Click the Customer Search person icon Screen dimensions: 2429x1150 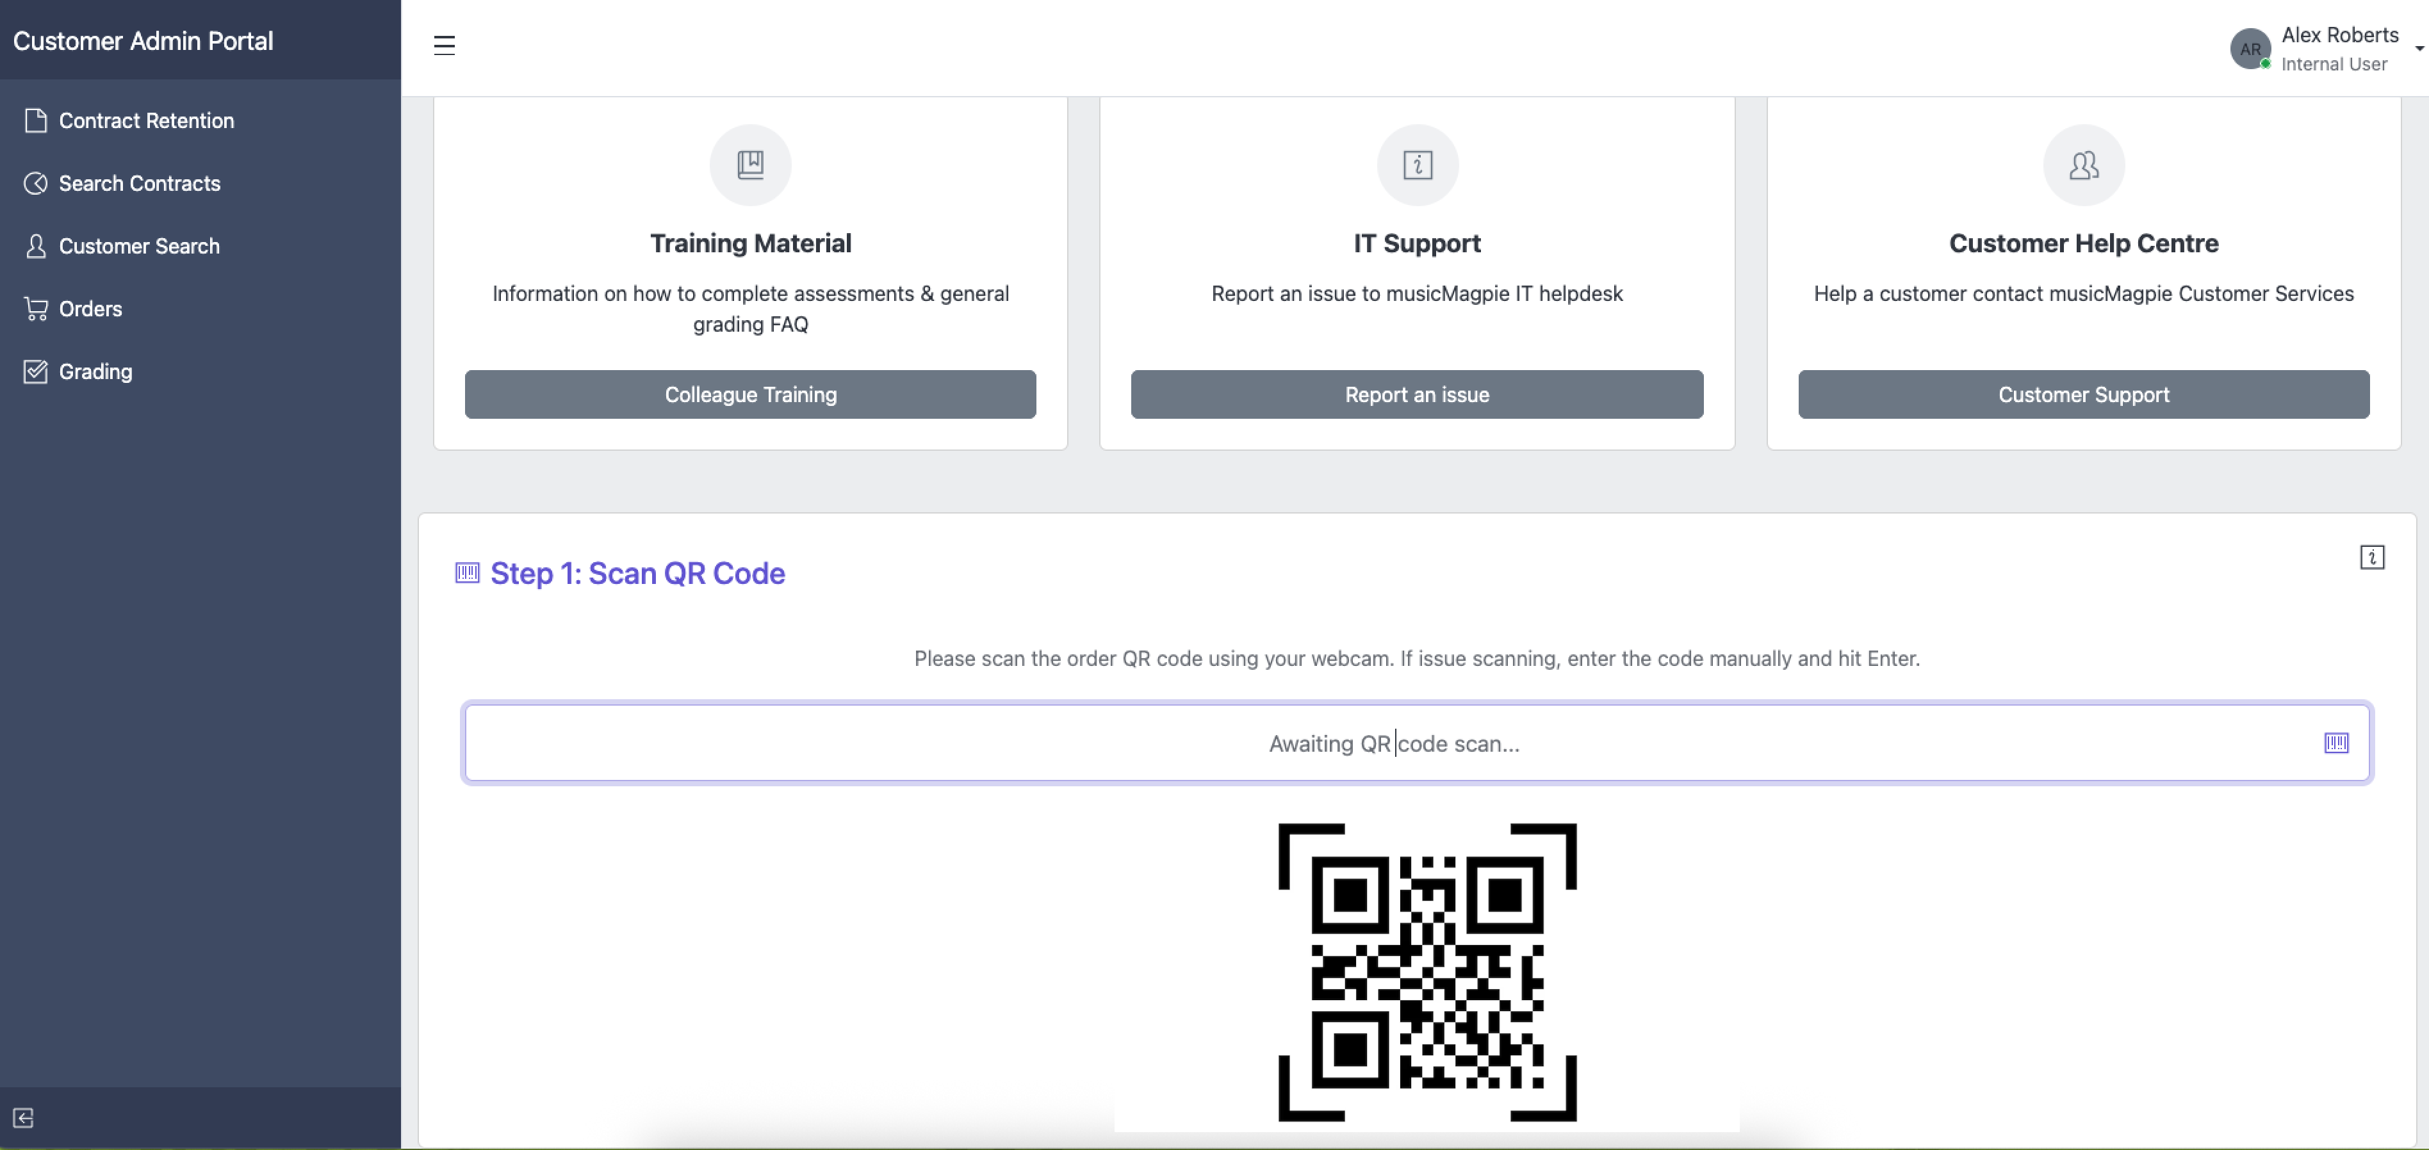(x=36, y=246)
